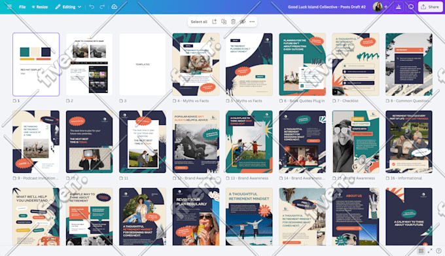Open page 14 Brand Awareness thumbnail

click(x=302, y=142)
